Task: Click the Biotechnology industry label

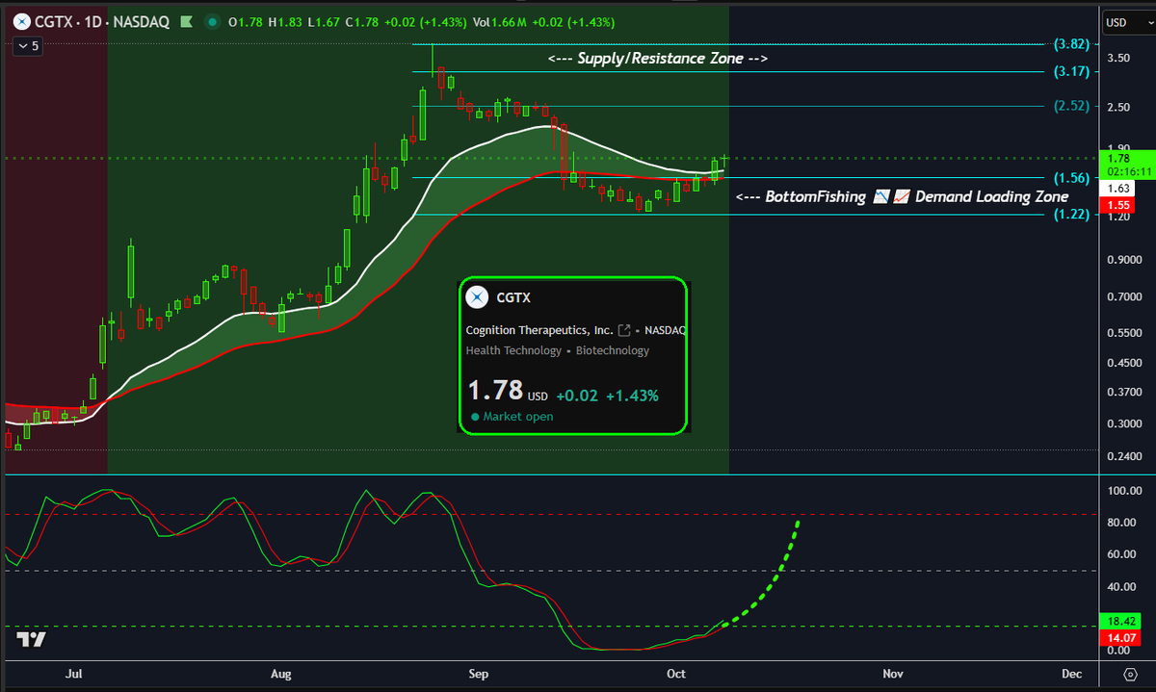Action: pos(613,350)
